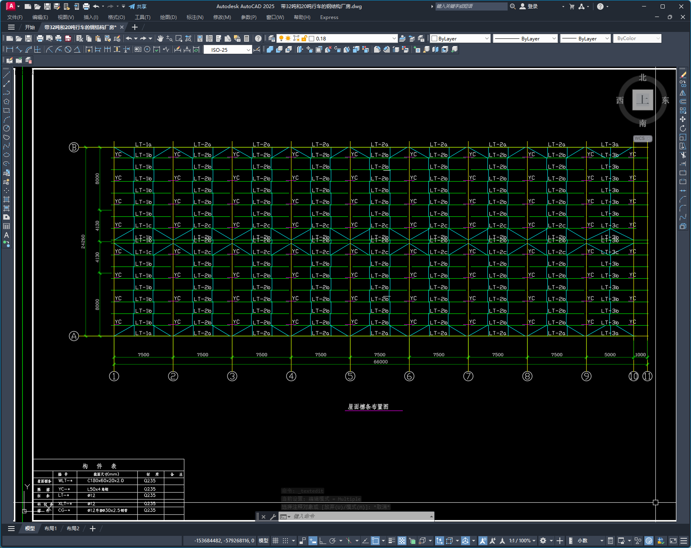Add a new drawing tab with plus
This screenshot has height=548, width=691.
[135, 28]
